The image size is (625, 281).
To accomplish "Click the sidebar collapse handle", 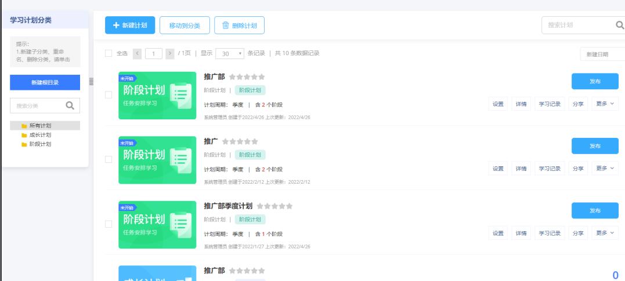I will (91, 82).
